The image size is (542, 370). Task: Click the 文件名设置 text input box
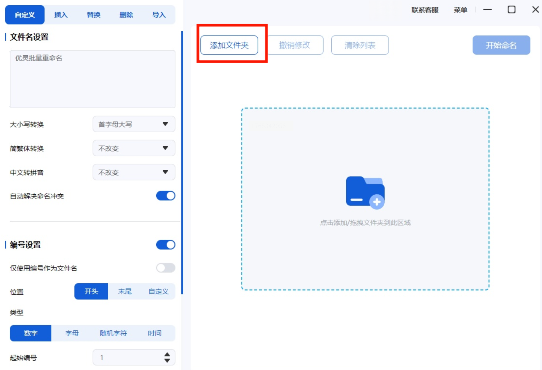(92, 79)
